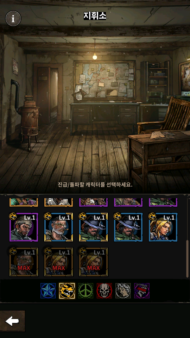Choose the purple-framed bandana man character
The image size is (190, 338).
click(x=24, y=227)
